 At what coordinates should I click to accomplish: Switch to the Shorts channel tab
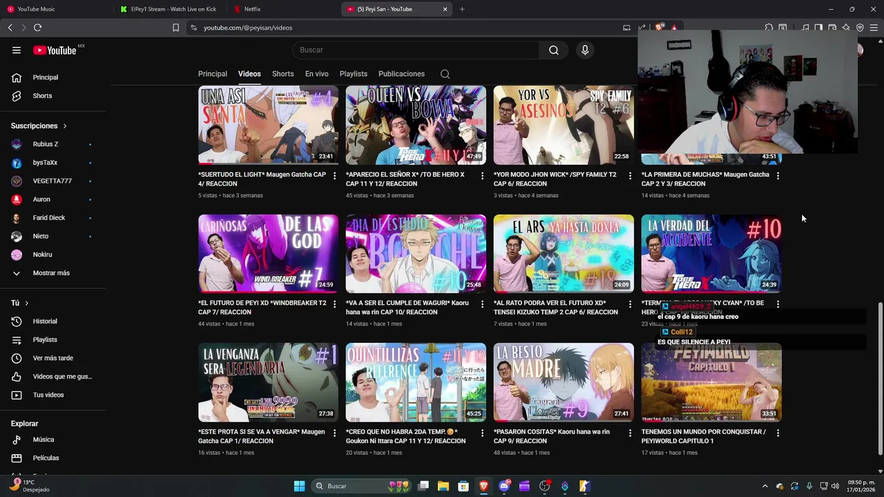pos(282,74)
